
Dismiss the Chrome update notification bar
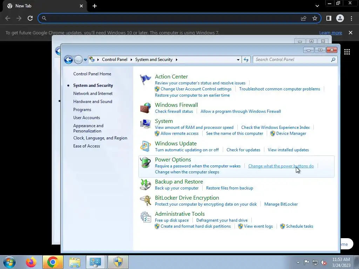point(351,33)
